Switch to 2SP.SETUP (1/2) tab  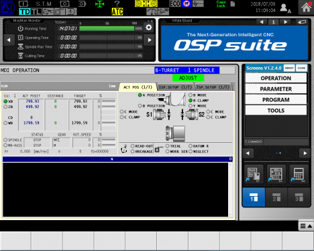[x=213, y=87]
